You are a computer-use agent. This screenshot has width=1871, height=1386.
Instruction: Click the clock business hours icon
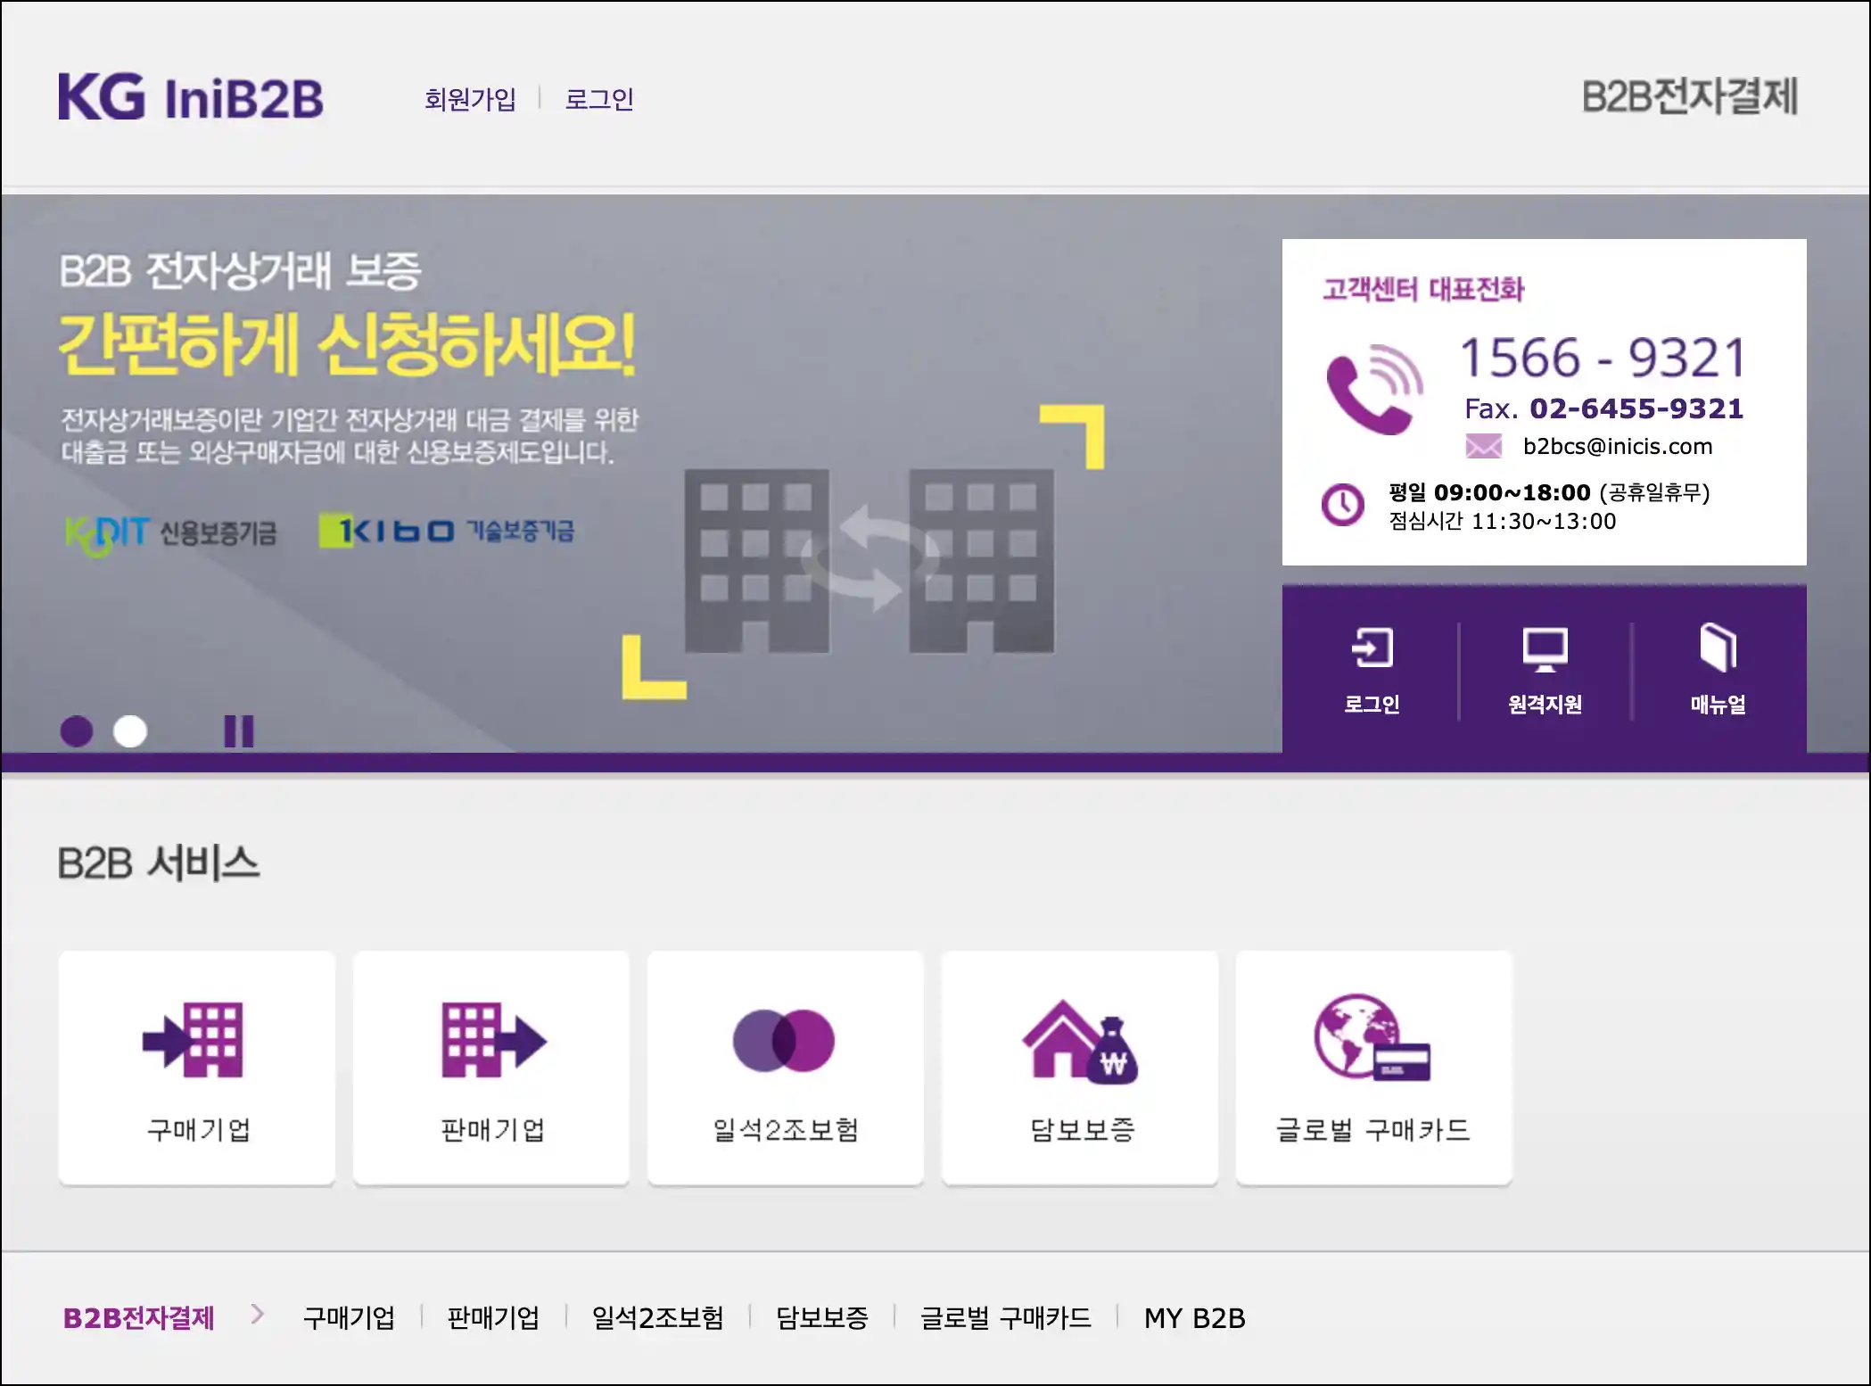pos(1343,505)
